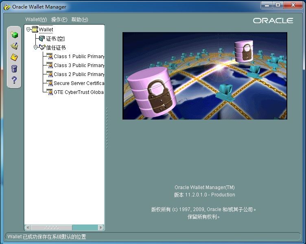The height and width of the screenshot is (244, 306).
Task: Select GTE CyberTrust Global entry
Action: [79, 92]
